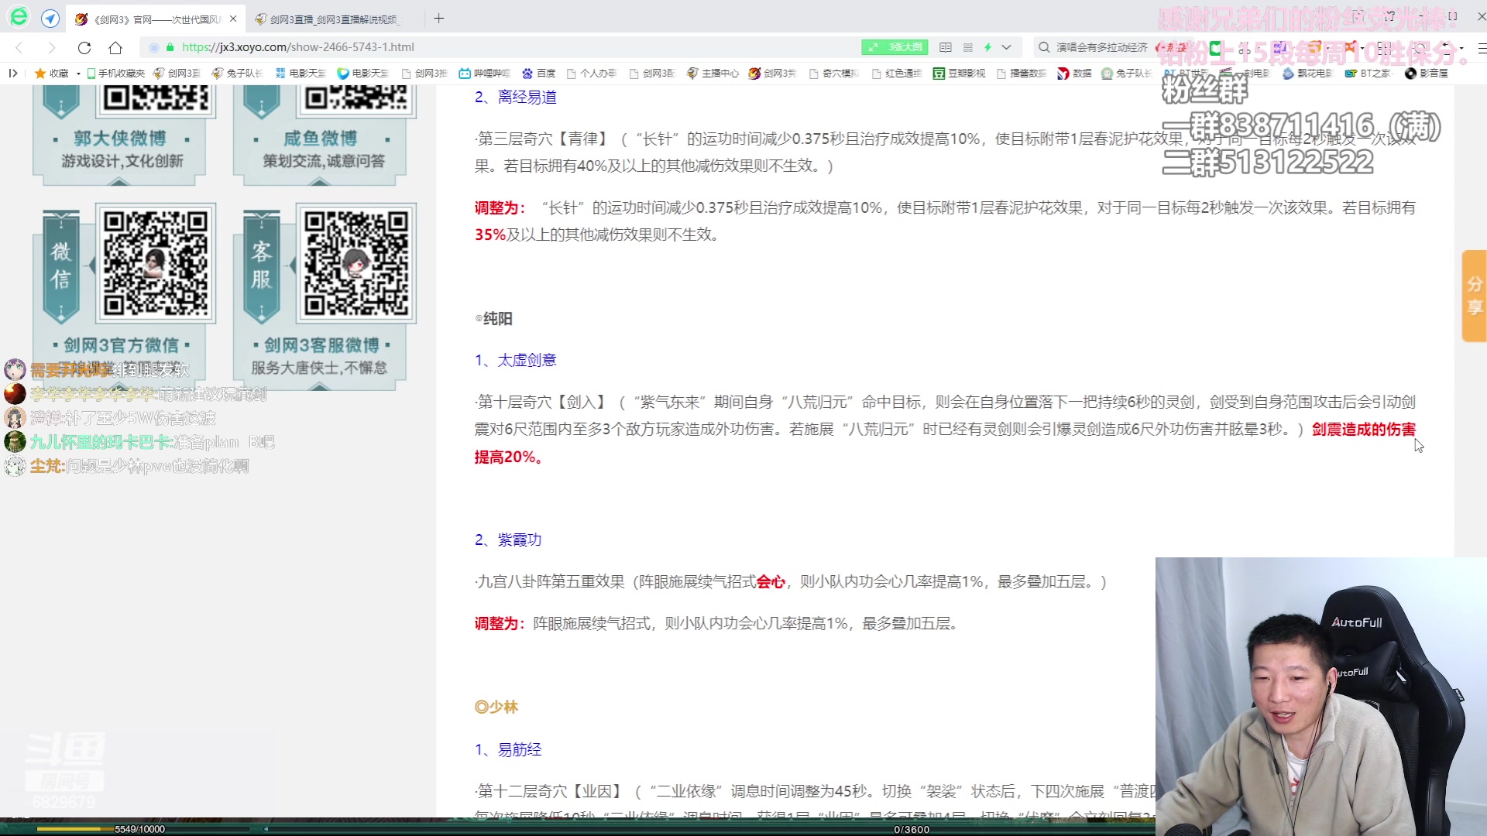The image size is (1487, 836).
Task: Click the 1、易筋经 heading
Action: click(x=508, y=750)
